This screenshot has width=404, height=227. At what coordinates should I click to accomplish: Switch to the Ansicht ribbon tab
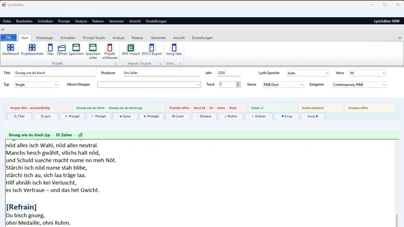tap(179, 38)
